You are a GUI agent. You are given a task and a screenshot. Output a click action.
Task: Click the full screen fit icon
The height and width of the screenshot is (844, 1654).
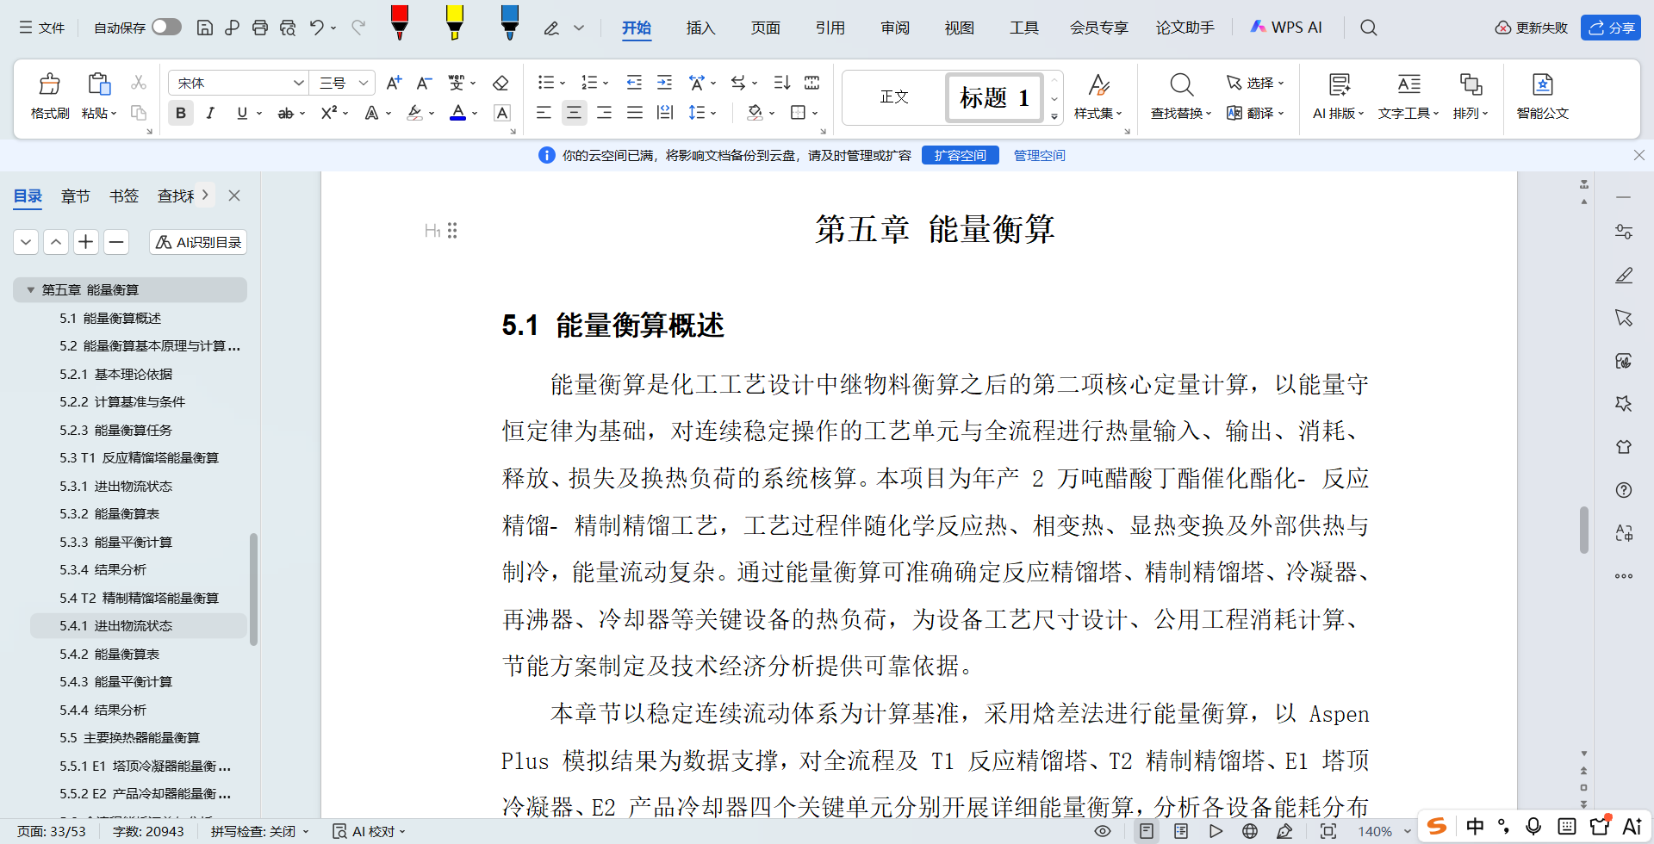[x=1328, y=831]
